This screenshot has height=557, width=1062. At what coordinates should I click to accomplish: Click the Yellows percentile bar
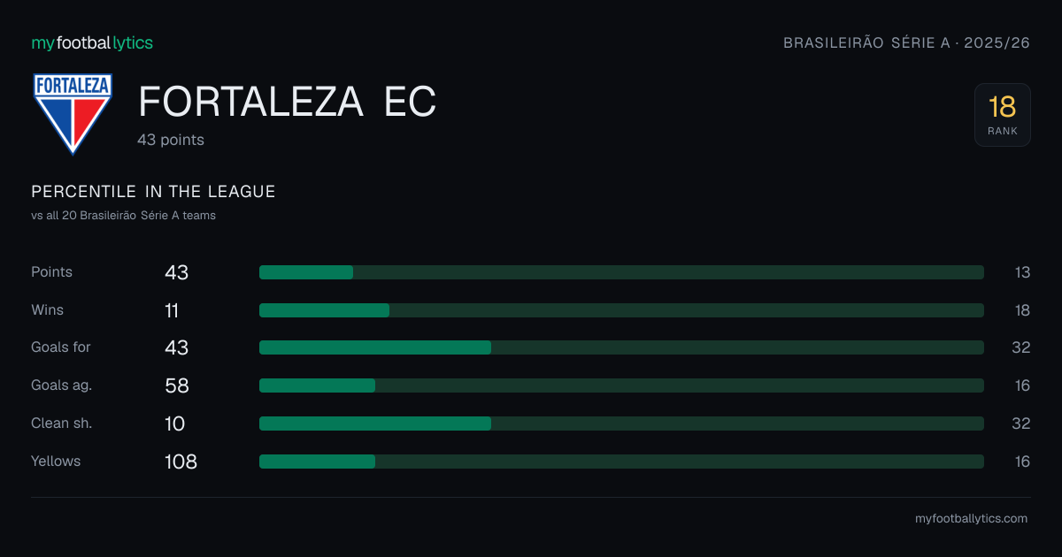(x=621, y=462)
